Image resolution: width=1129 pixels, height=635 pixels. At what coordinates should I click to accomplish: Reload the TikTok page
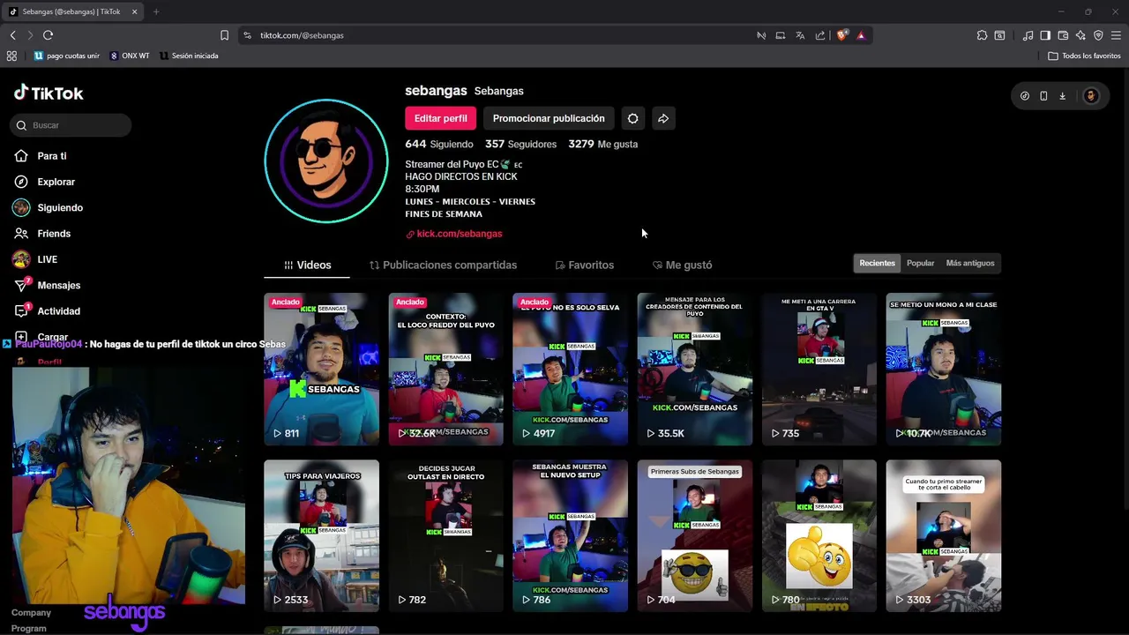(48, 35)
